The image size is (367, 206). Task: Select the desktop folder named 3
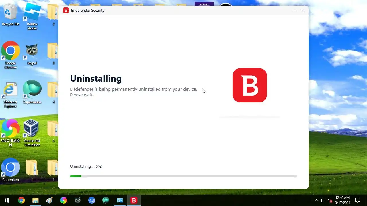point(53,54)
